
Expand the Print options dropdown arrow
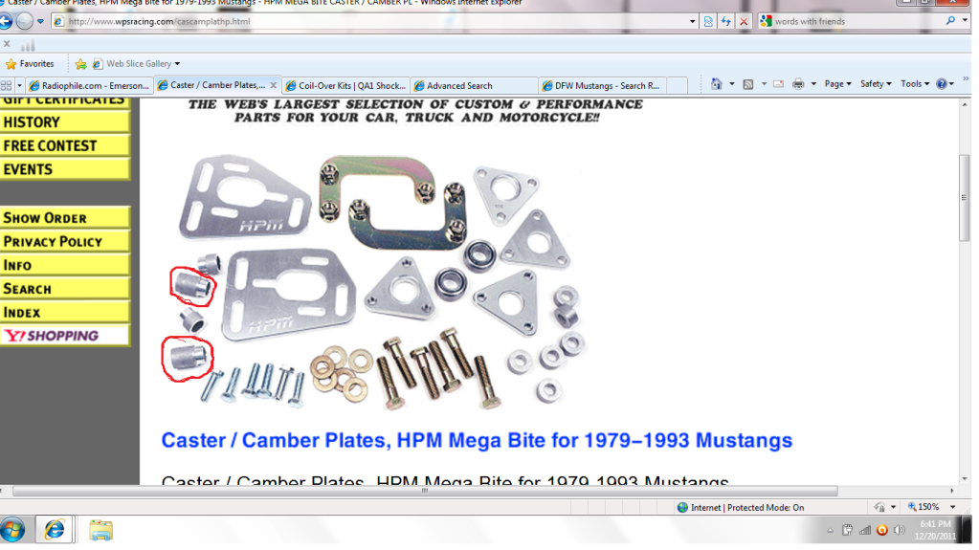[x=813, y=83]
